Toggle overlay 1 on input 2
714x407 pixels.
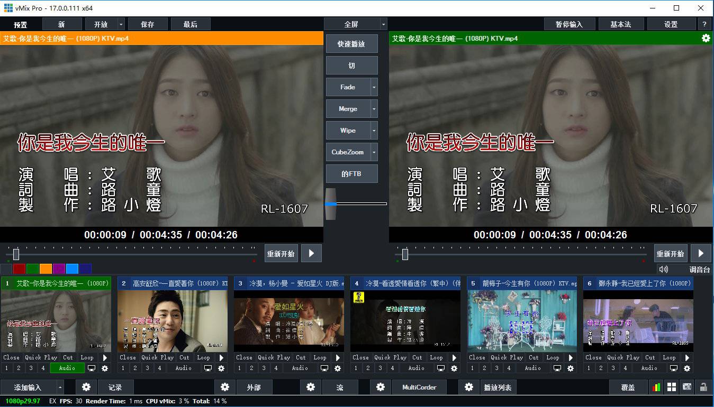(123, 368)
